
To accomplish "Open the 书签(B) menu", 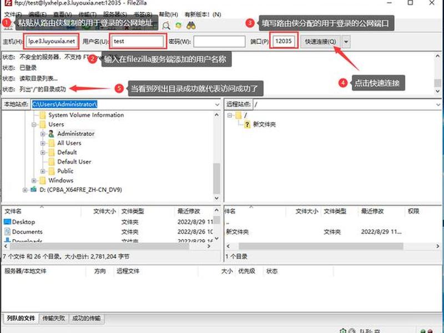I will click(143, 14).
